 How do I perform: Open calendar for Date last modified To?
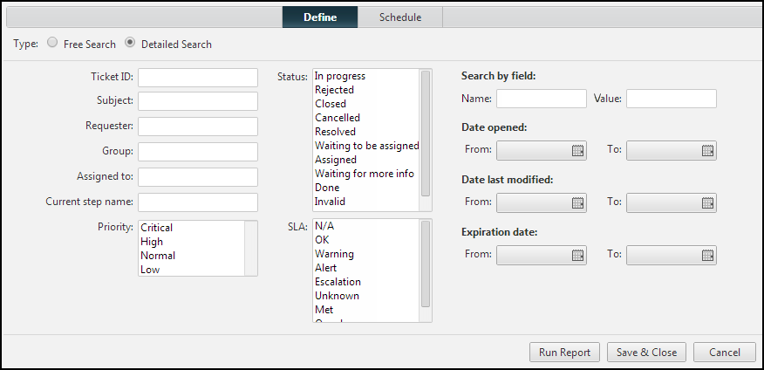[707, 202]
